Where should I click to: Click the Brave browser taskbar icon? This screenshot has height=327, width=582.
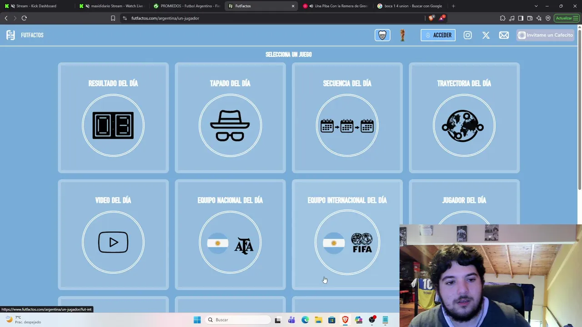click(345, 320)
